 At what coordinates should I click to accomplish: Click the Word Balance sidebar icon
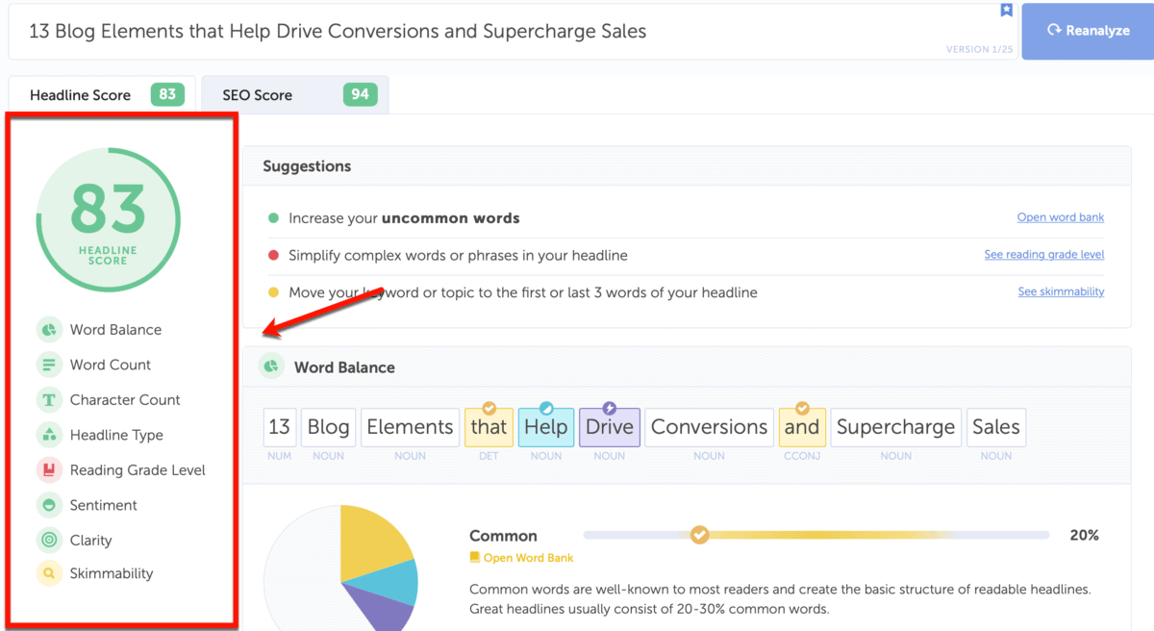(49, 330)
